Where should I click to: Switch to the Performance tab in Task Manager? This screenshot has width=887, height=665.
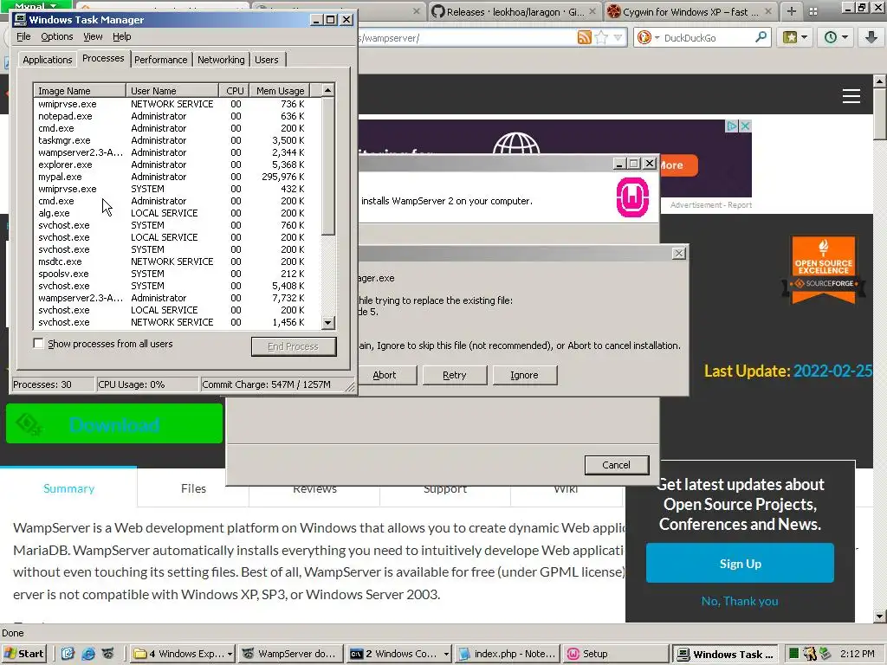tap(160, 60)
